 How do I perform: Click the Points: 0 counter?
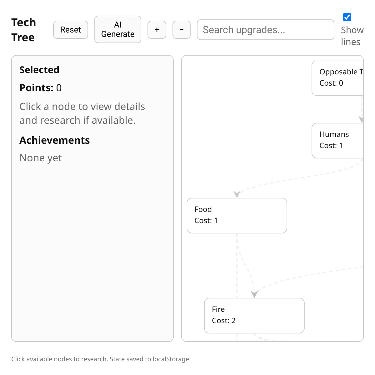[x=41, y=88]
